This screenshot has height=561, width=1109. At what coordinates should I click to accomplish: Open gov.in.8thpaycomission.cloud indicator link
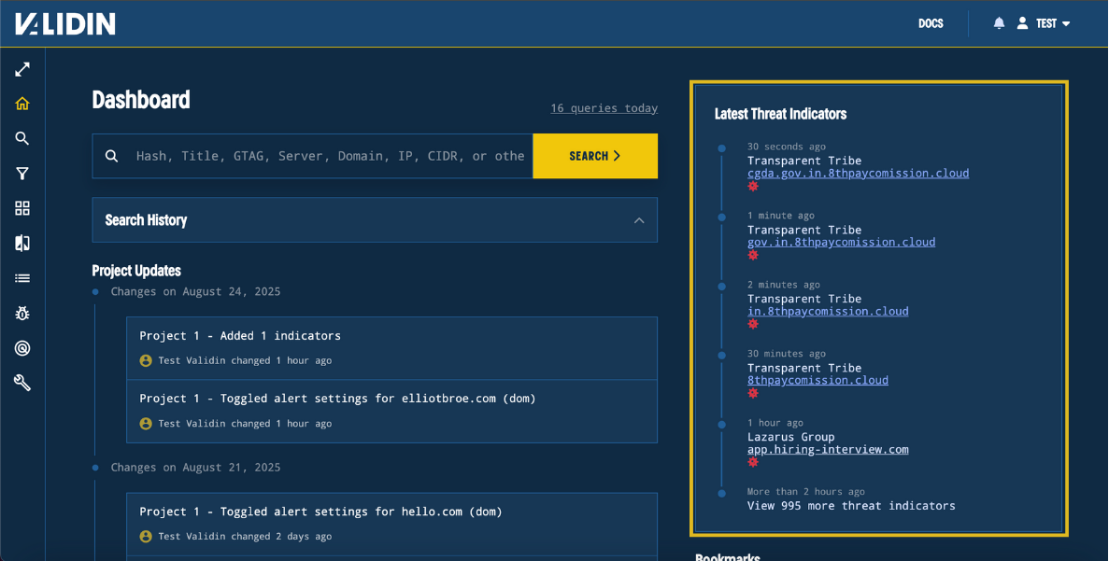click(841, 243)
